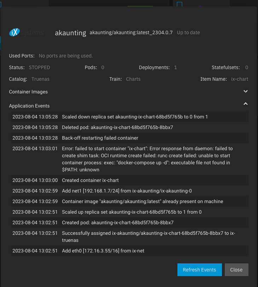Click the Truenas catalog value

40,79
